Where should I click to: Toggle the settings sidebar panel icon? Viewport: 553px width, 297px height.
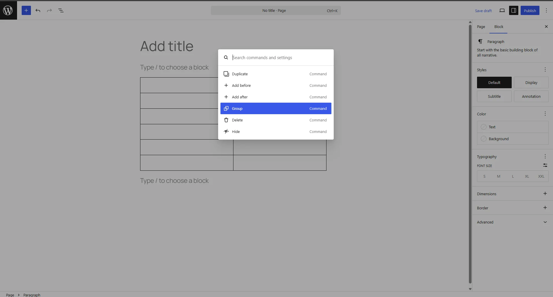pos(514,10)
